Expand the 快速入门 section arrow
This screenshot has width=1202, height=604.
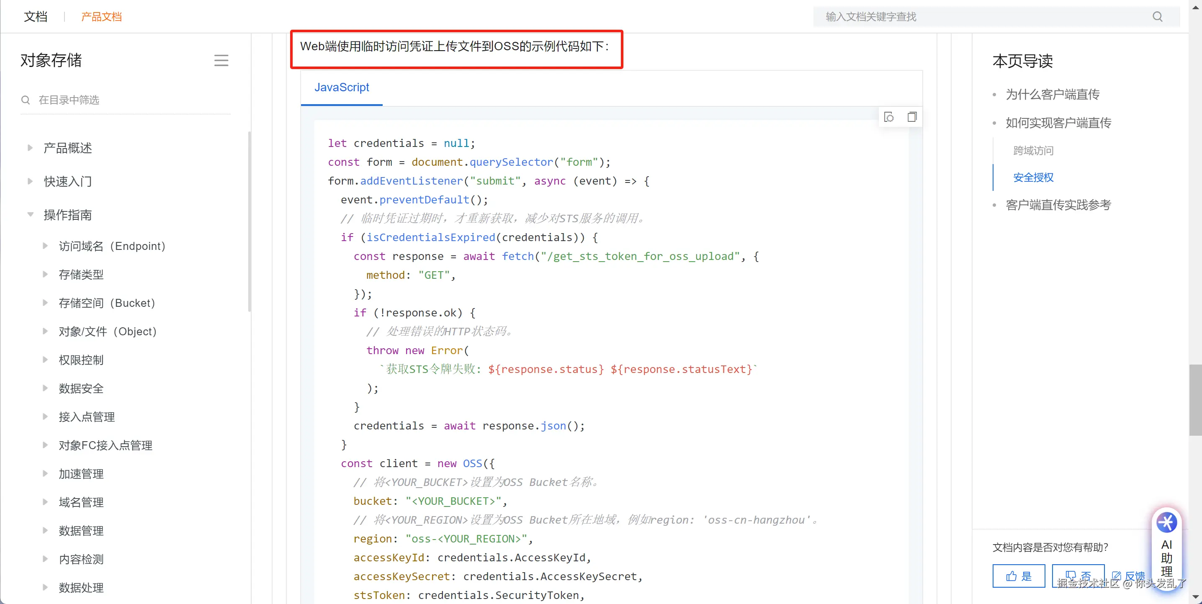click(x=30, y=181)
